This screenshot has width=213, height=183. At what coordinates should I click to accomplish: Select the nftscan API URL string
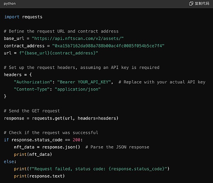pos(77,39)
